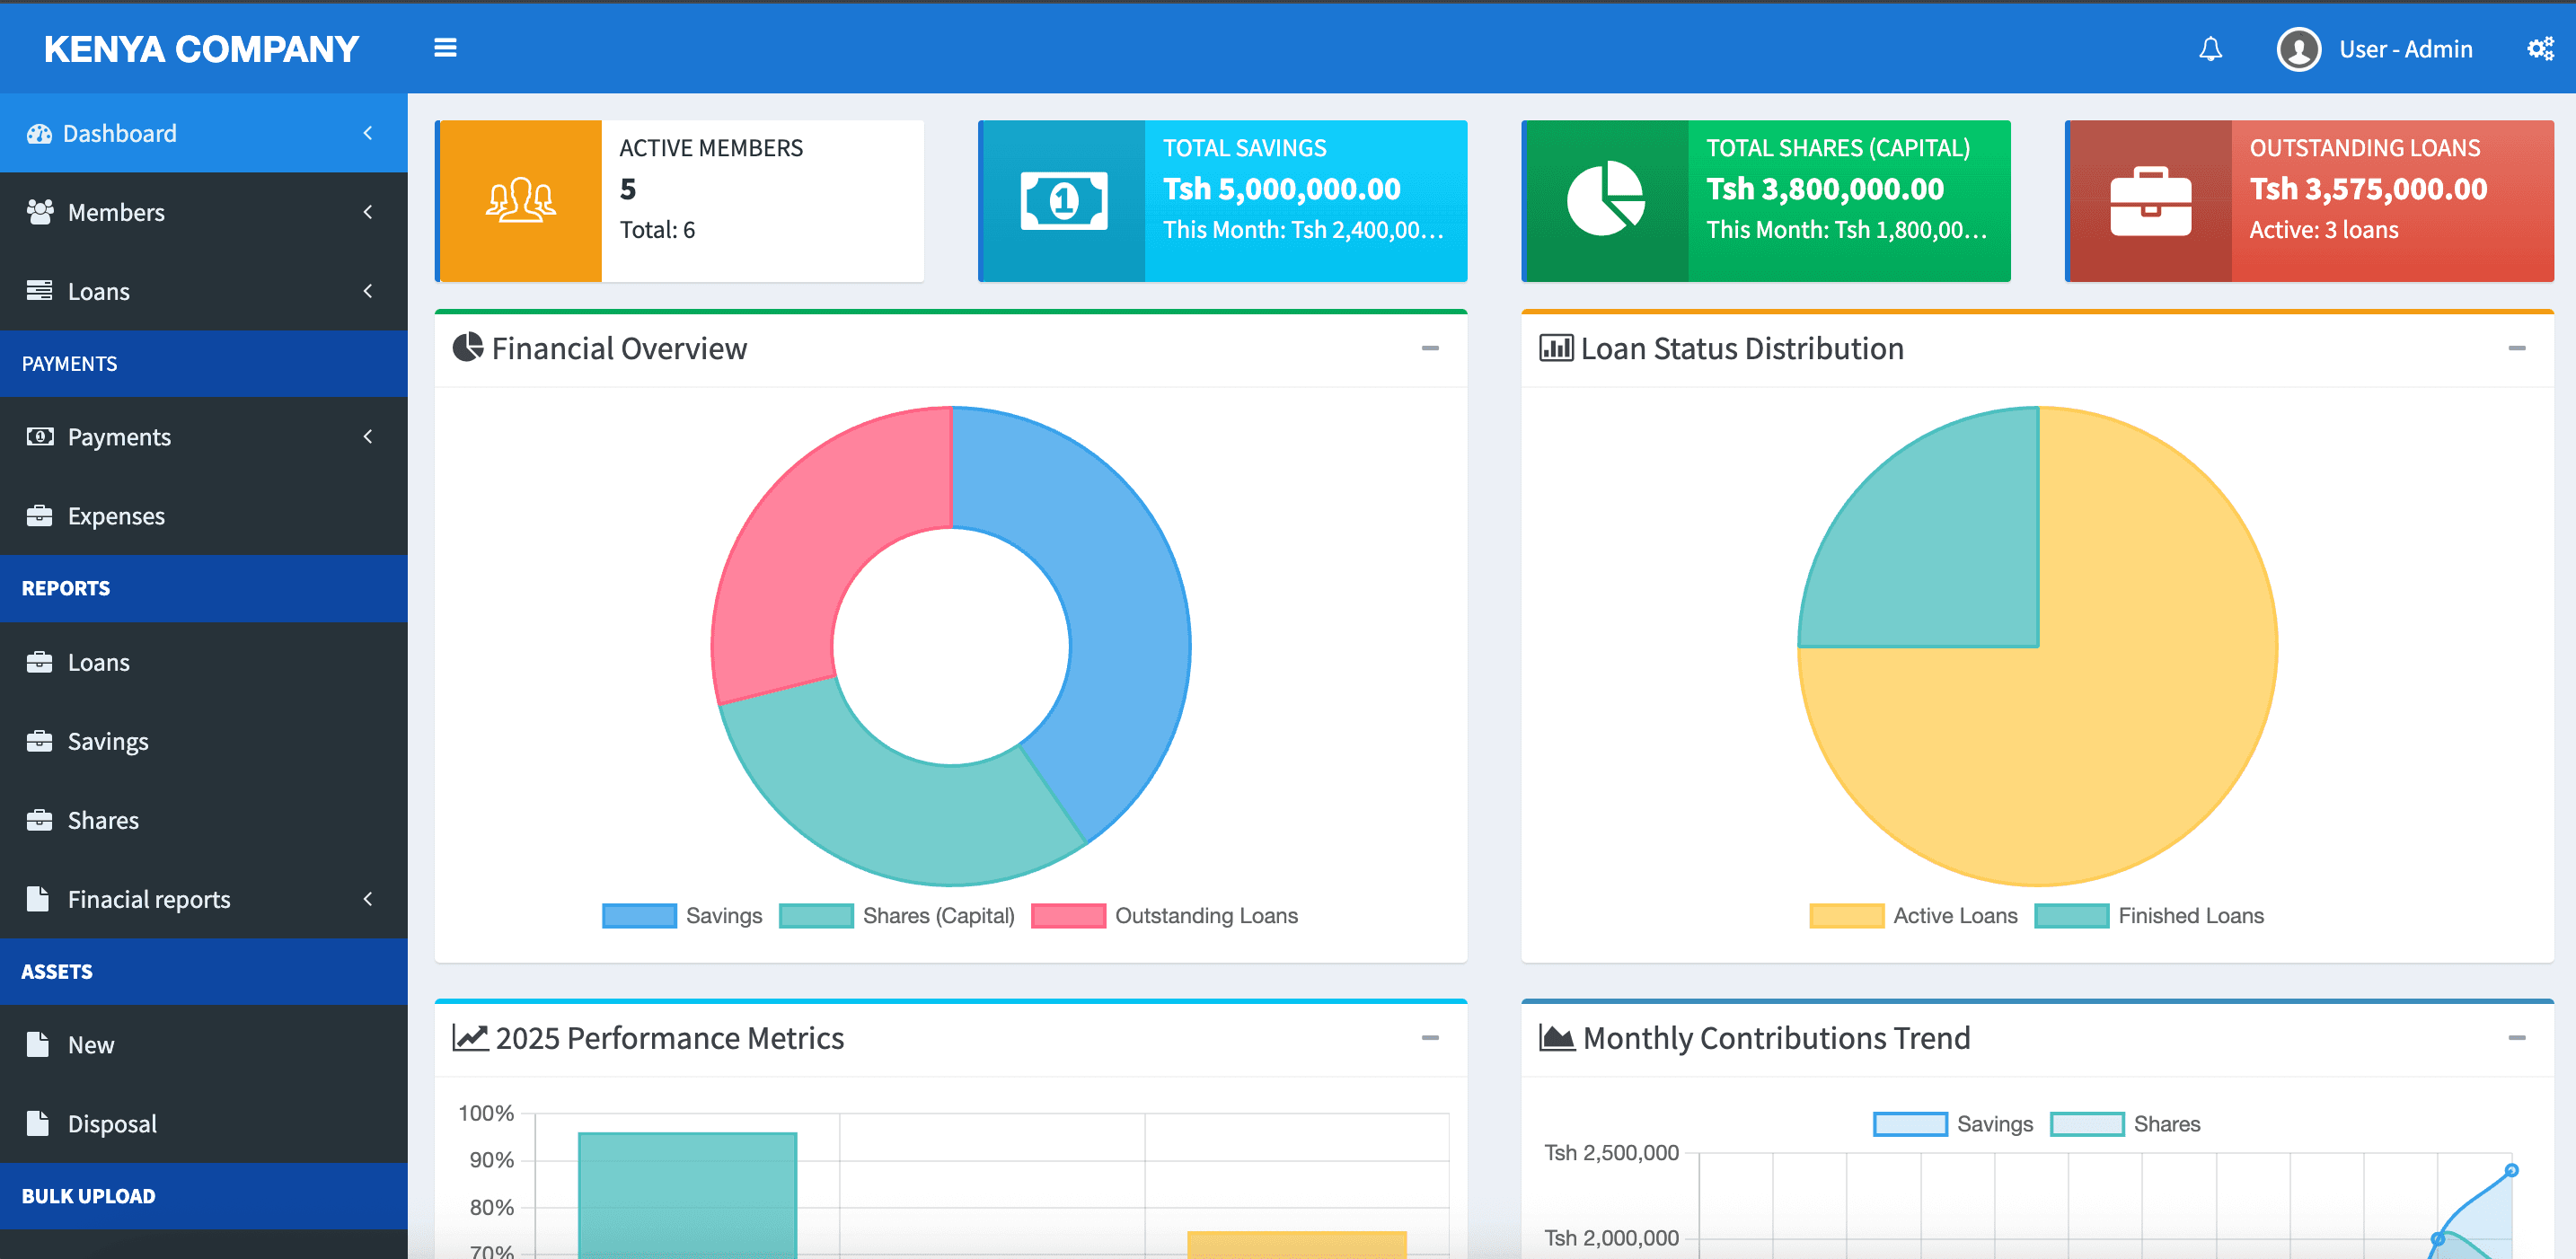Click the hamburger sidebar toggle icon
Screen dimensions: 2576x1259
[x=445, y=48]
